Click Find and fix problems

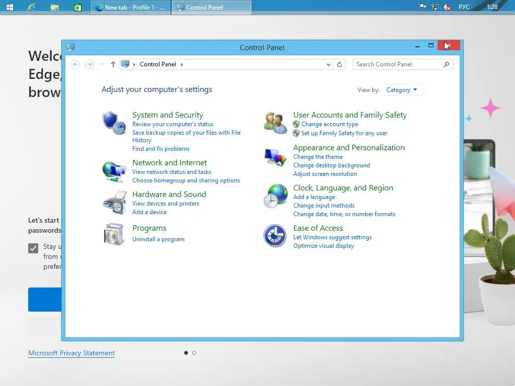click(161, 149)
